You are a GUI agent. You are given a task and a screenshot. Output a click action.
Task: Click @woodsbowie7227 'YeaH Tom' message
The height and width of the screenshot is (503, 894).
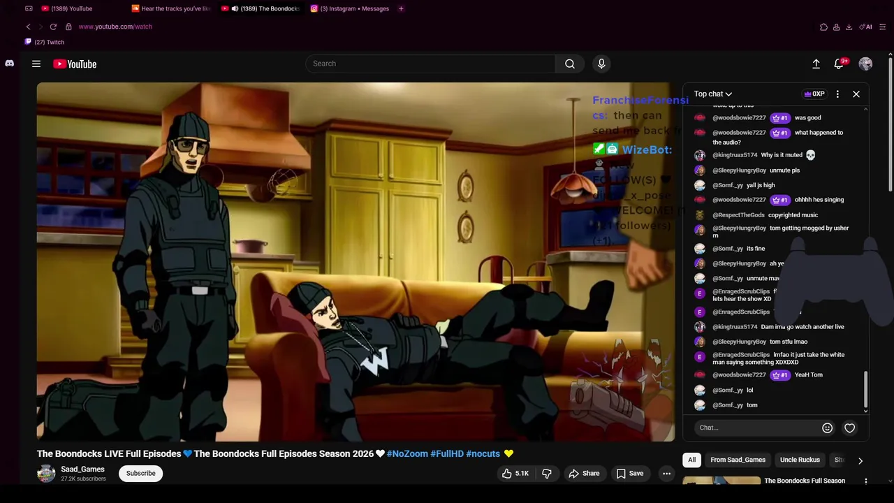[x=757, y=375]
